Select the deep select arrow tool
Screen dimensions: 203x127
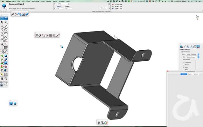(6, 22)
